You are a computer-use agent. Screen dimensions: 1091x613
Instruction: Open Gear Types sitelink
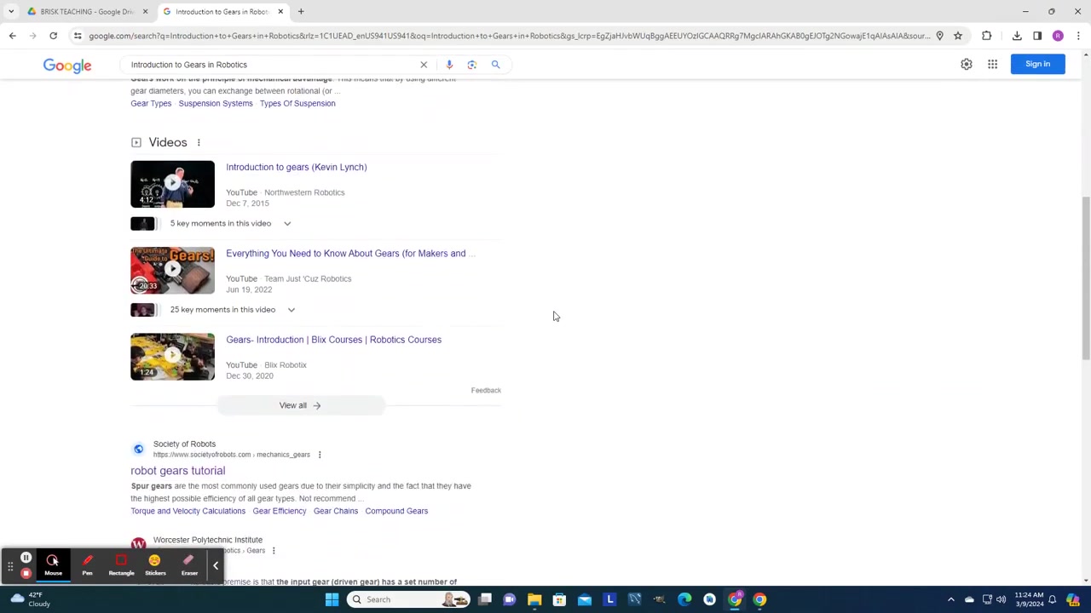pyautogui.click(x=151, y=104)
